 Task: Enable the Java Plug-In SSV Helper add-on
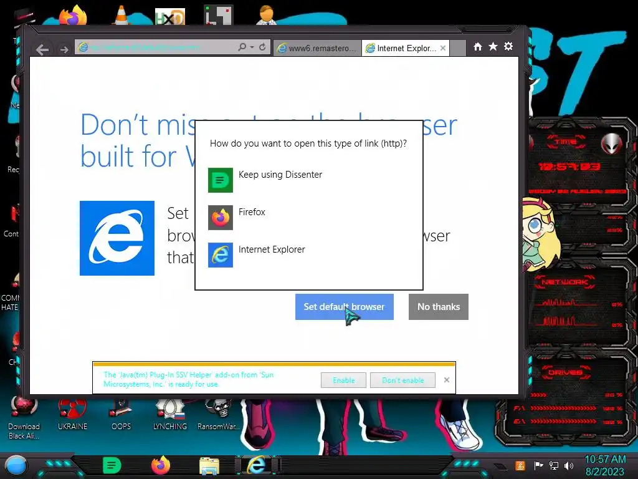point(343,380)
